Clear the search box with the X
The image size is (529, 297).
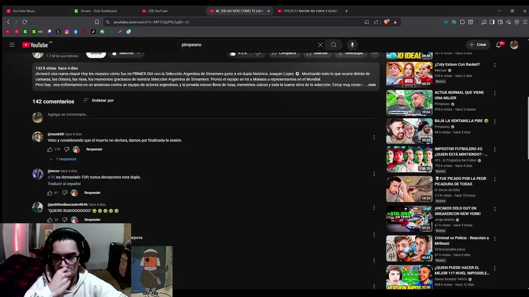point(320,45)
